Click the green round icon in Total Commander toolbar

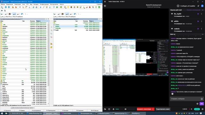coord(61,7)
